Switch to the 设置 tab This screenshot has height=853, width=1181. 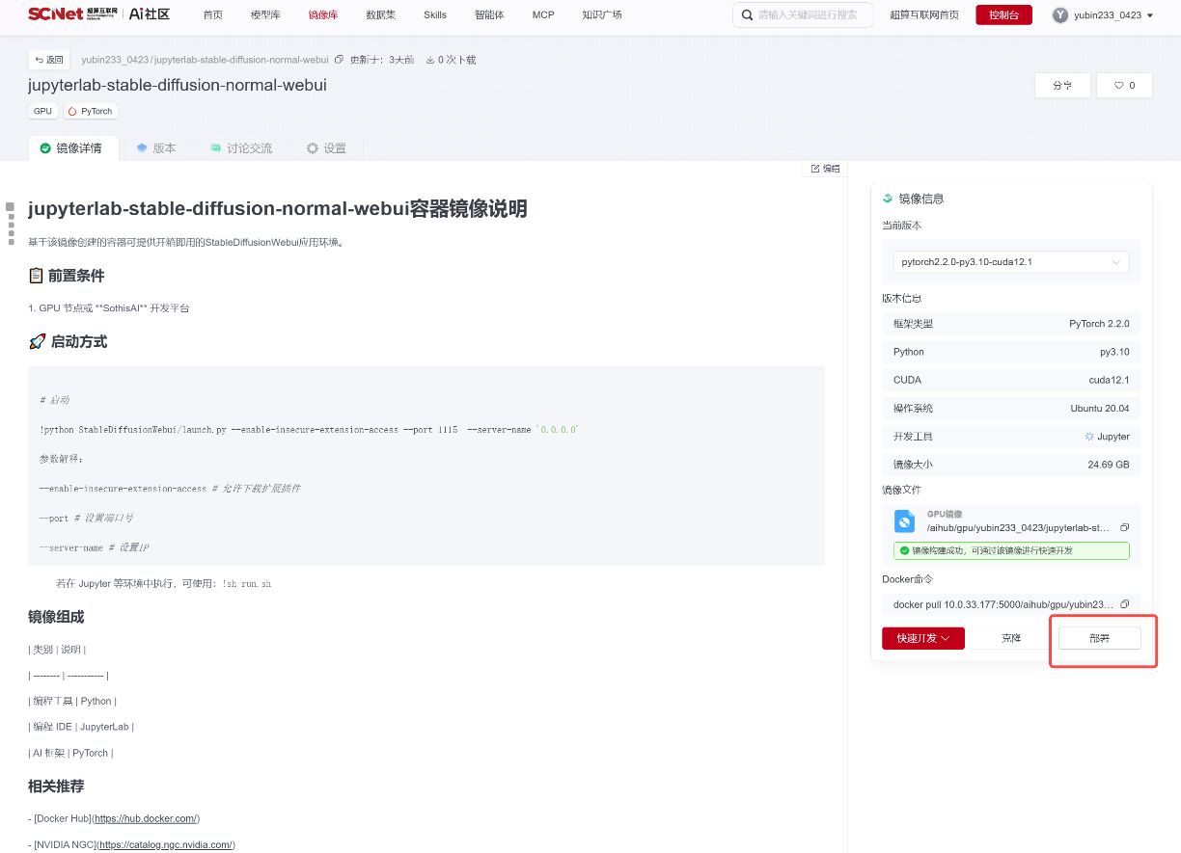tap(326, 148)
